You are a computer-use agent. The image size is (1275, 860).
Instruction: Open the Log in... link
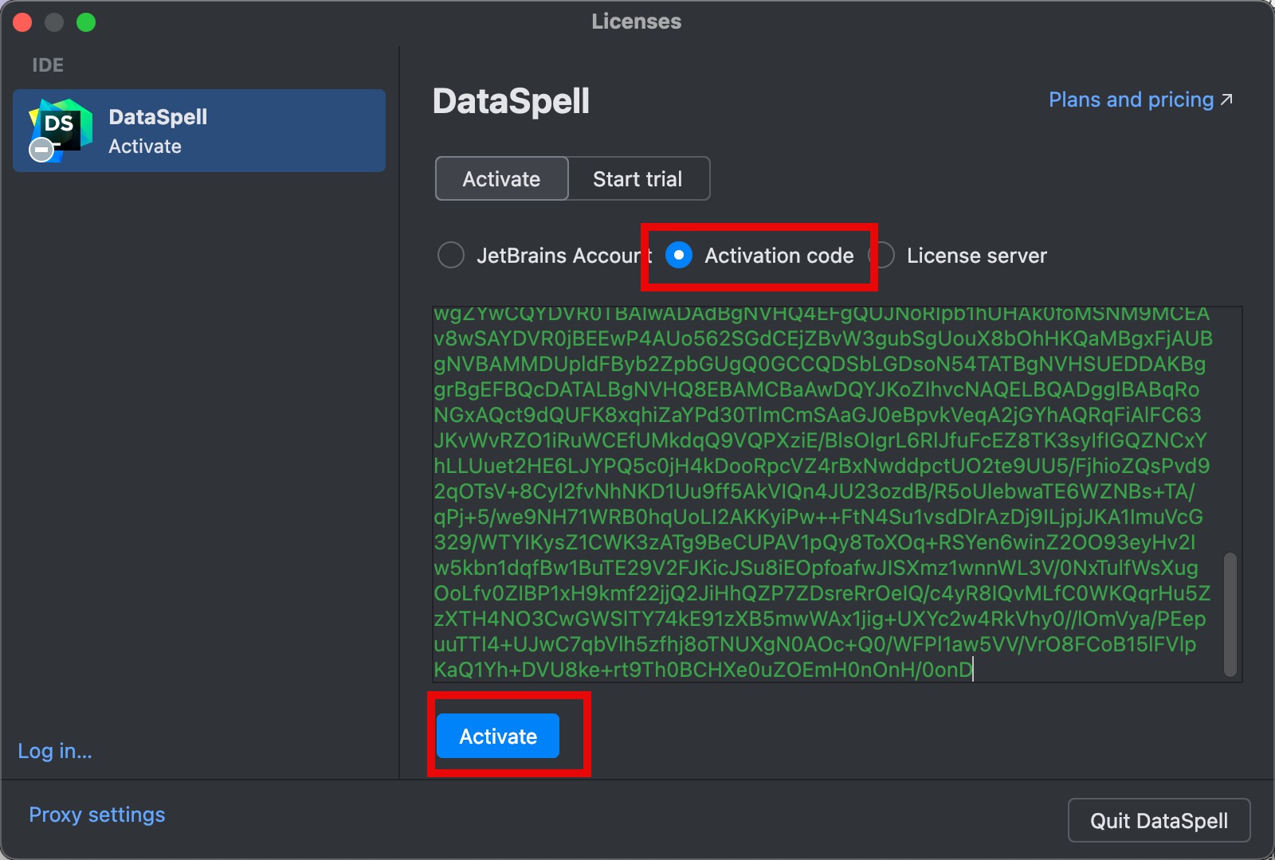click(55, 751)
